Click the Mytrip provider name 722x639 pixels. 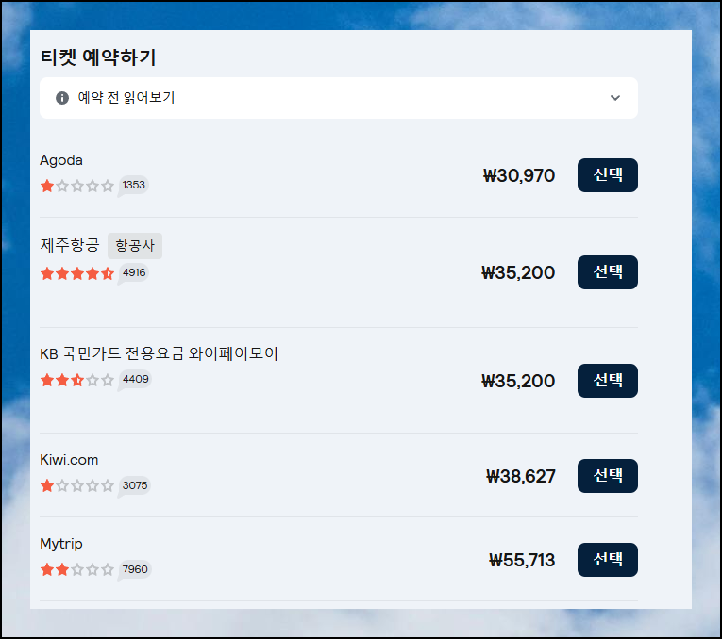pos(61,544)
